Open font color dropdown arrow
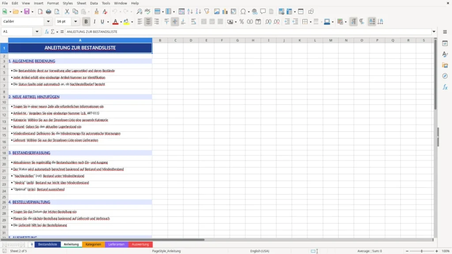The width and height of the screenshot is (452, 254). [121, 22]
